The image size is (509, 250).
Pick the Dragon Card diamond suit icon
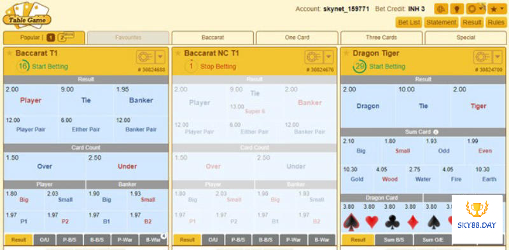pyautogui.click(x=413, y=222)
